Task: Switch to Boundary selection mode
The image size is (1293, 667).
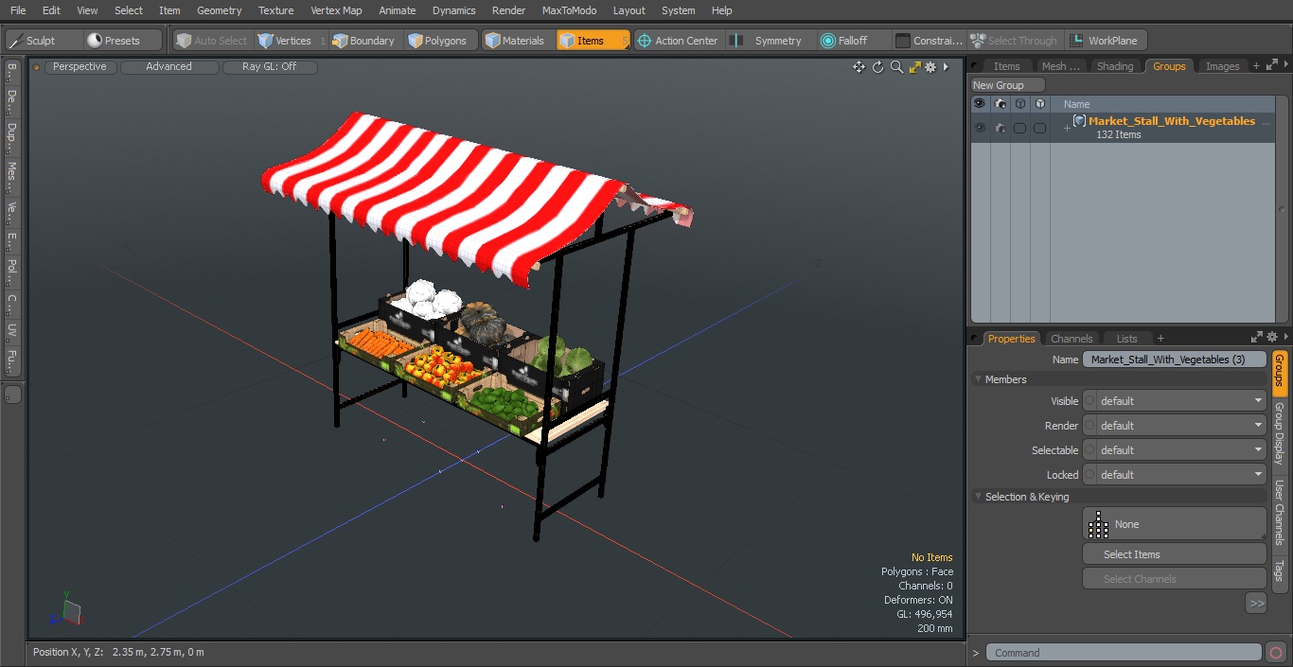Action: (363, 41)
